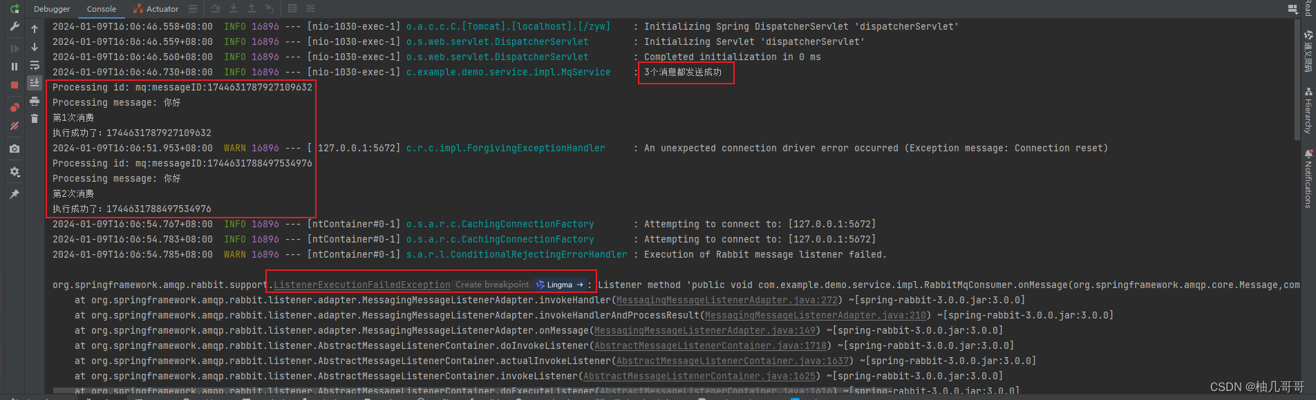Click the Step Out icon
Viewport: 1316px width, 400px height.
252,8
